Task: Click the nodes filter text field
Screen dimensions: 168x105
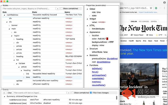Action: (x=28, y=8)
